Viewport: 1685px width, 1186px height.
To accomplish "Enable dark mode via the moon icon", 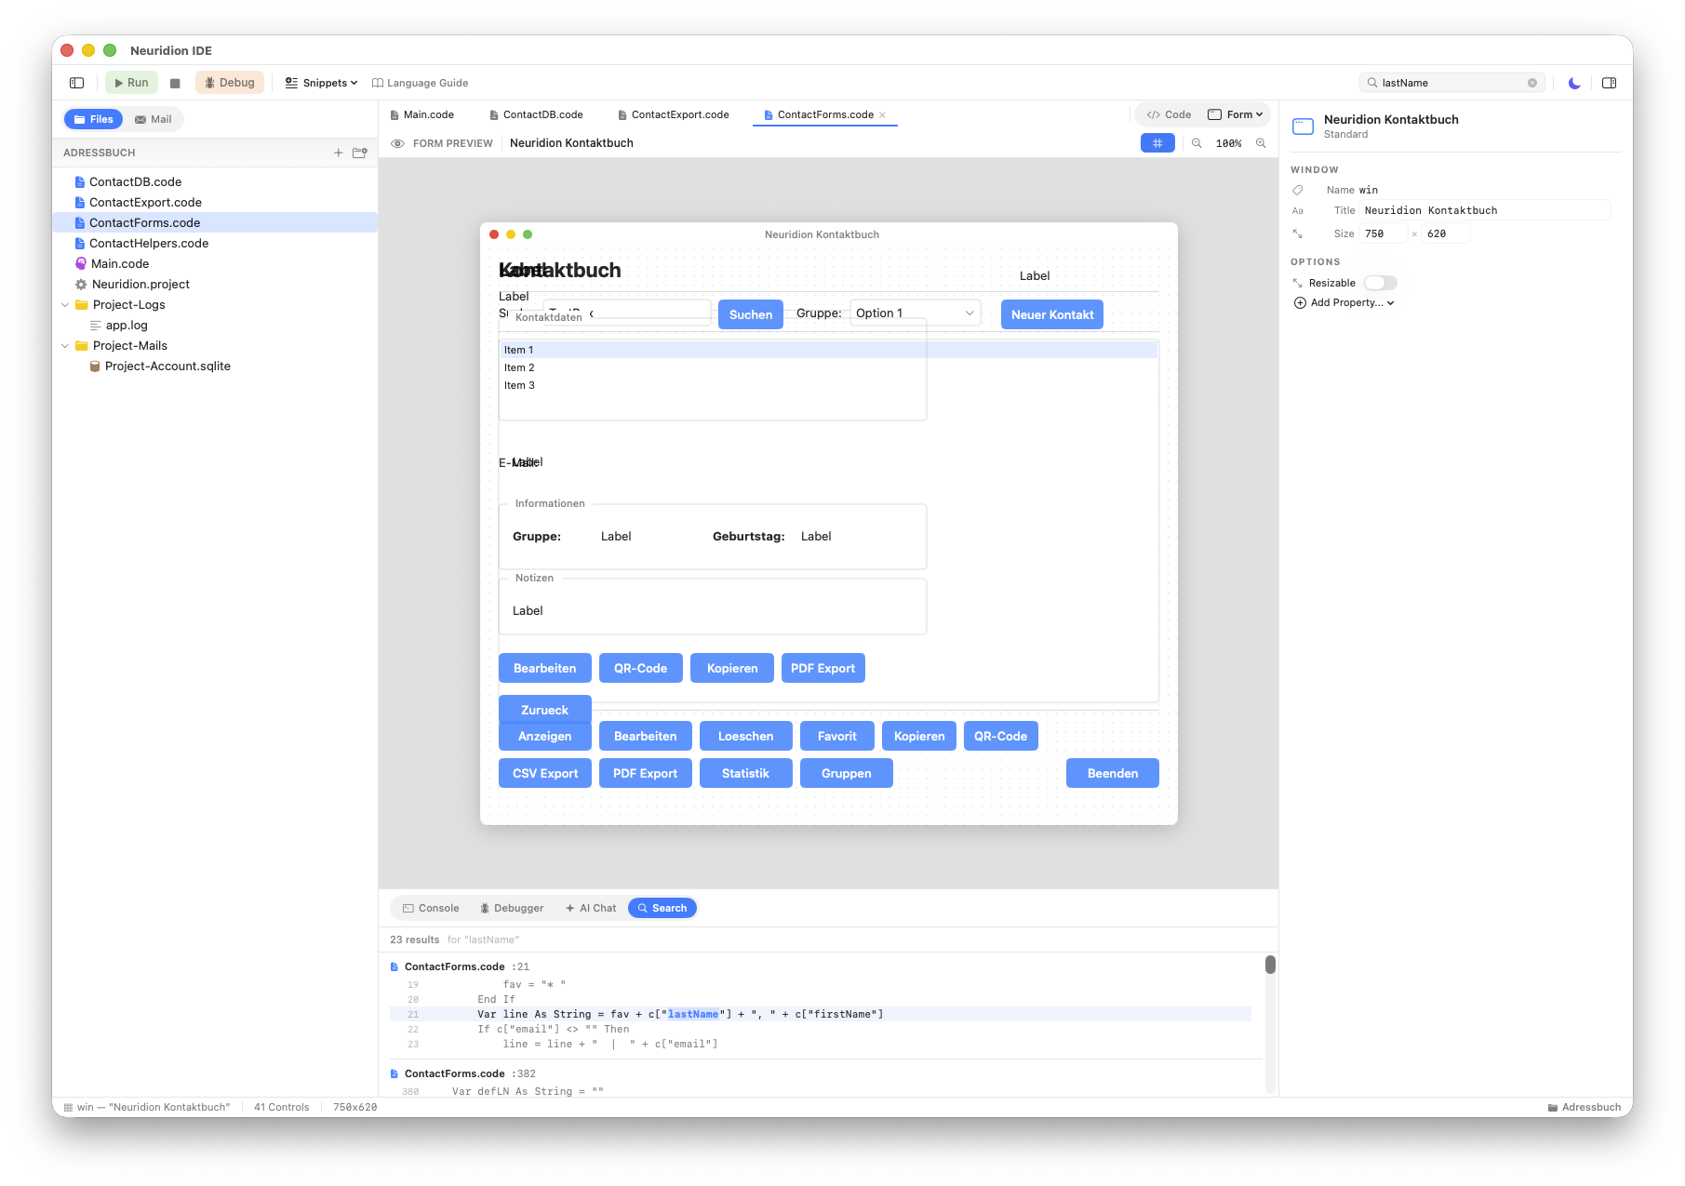I will 1573,83.
